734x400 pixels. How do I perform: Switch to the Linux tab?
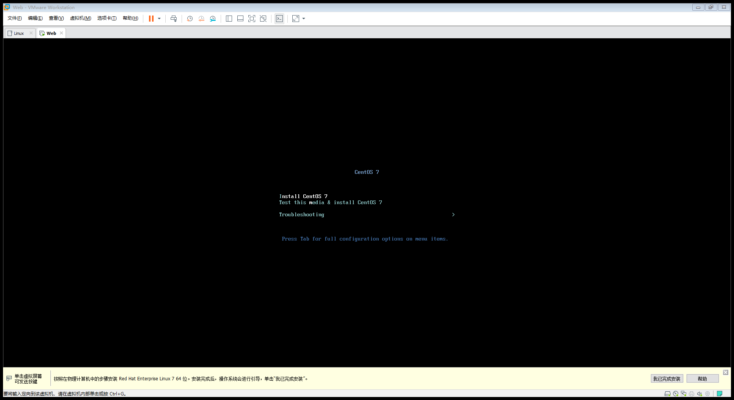(19, 33)
